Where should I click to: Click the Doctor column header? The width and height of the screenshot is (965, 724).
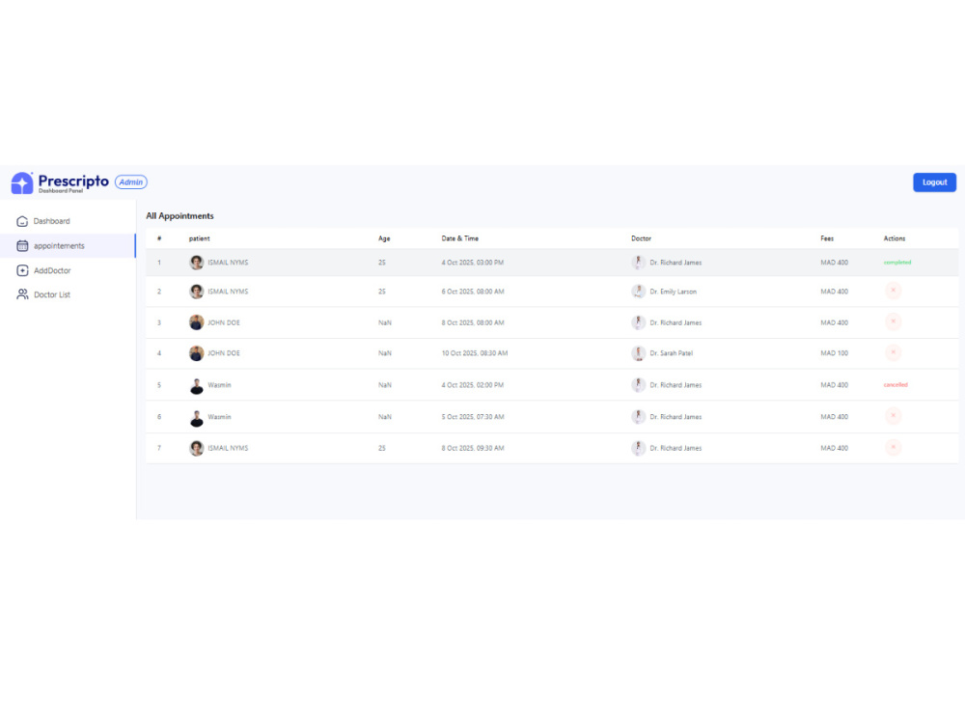641,238
